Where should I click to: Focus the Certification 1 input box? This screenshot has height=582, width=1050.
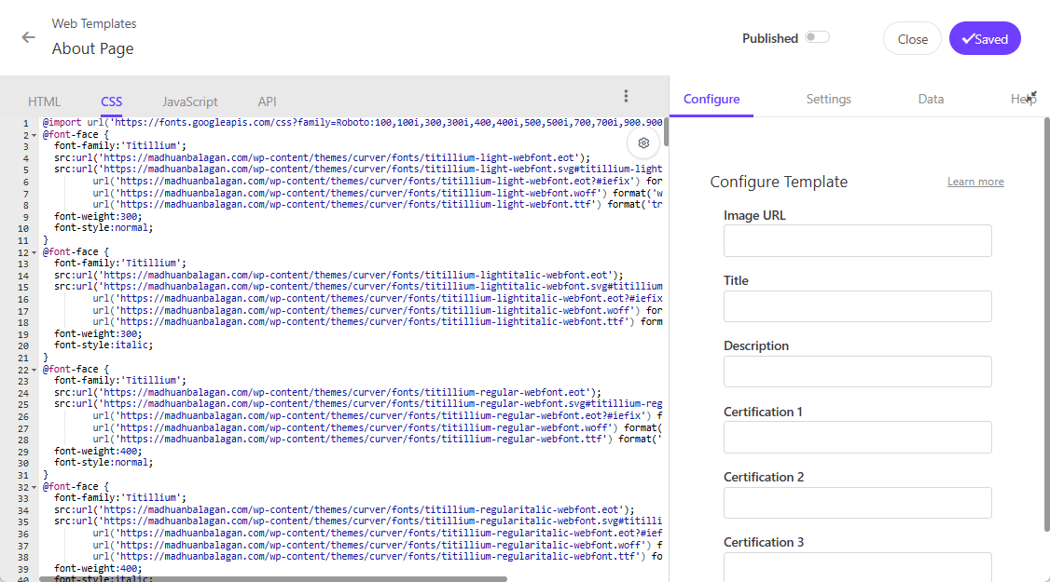point(857,438)
